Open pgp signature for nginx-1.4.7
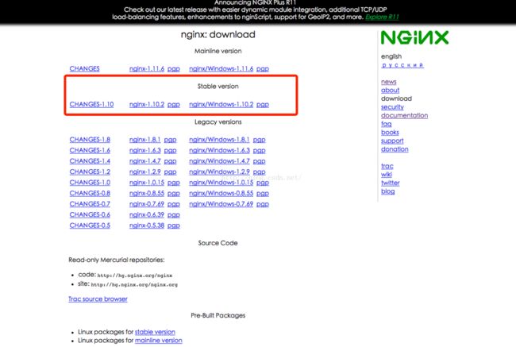This screenshot has width=516, height=347. (170, 162)
